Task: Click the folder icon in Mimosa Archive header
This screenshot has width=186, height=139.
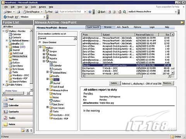Action: 182,22
